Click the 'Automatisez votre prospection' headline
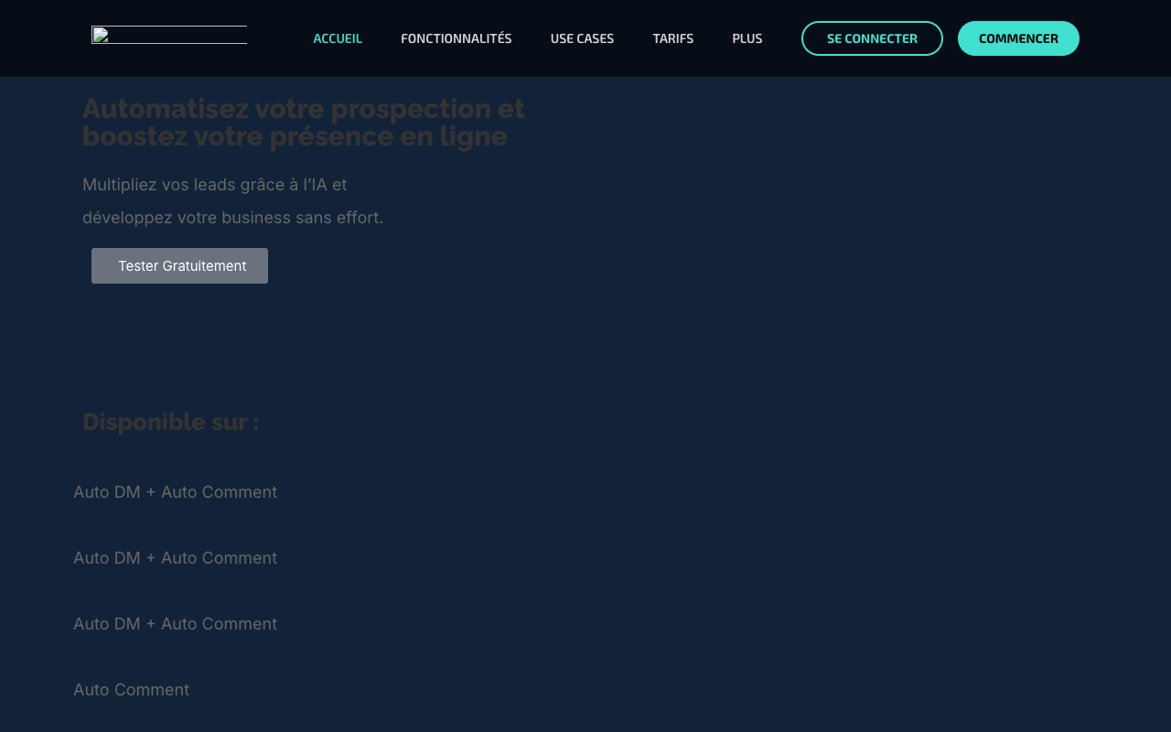Viewport: 1171px width, 732px height. tap(304, 123)
